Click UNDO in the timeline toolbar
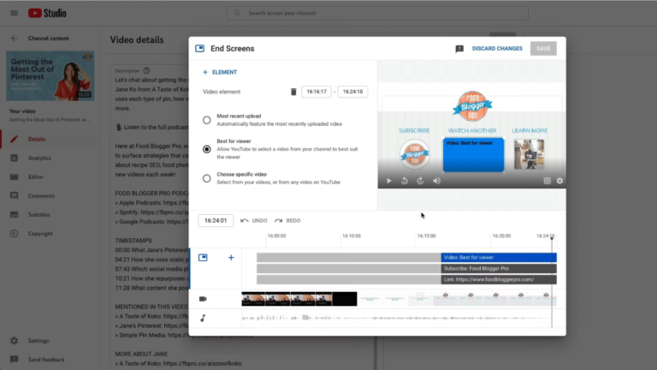Image resolution: width=657 pixels, height=370 pixels. click(x=254, y=221)
